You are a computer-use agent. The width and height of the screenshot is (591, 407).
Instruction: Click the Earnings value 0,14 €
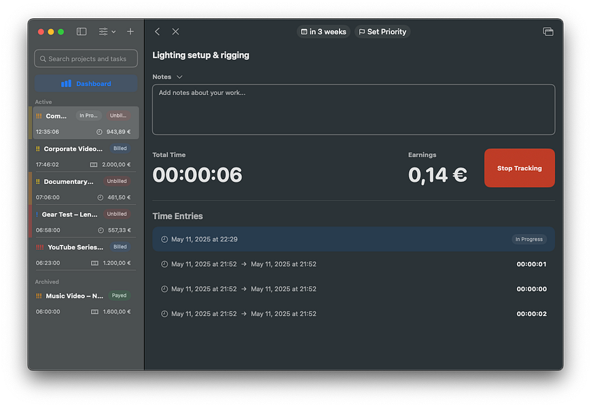437,175
